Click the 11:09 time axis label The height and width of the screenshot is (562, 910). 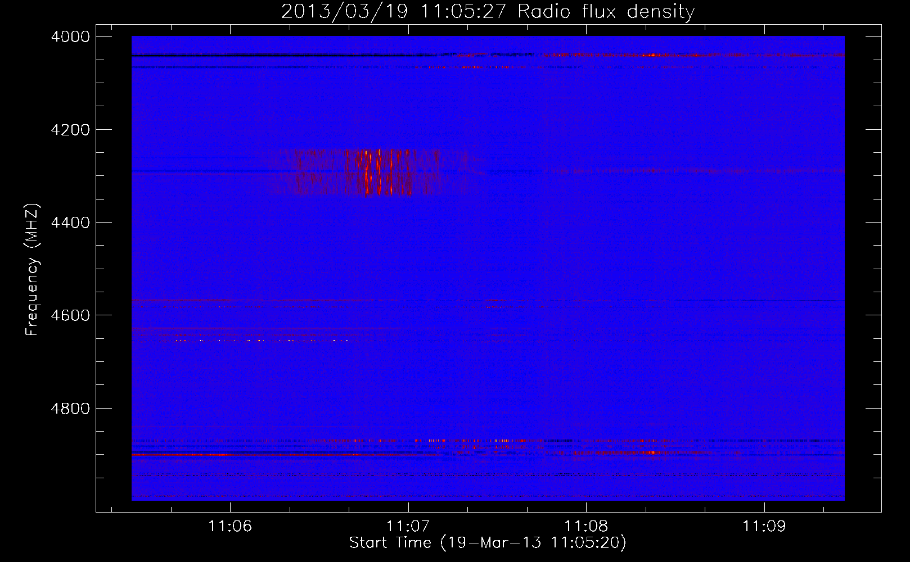(x=764, y=526)
